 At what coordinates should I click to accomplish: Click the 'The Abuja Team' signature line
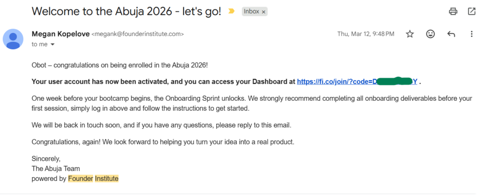(x=55, y=168)
